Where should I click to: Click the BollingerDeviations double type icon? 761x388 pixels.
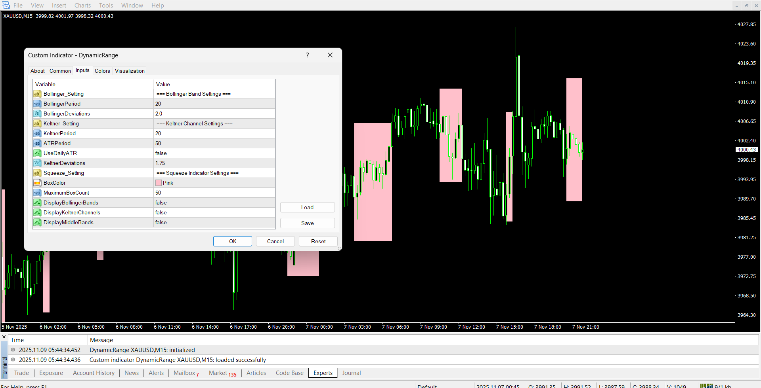tap(37, 114)
